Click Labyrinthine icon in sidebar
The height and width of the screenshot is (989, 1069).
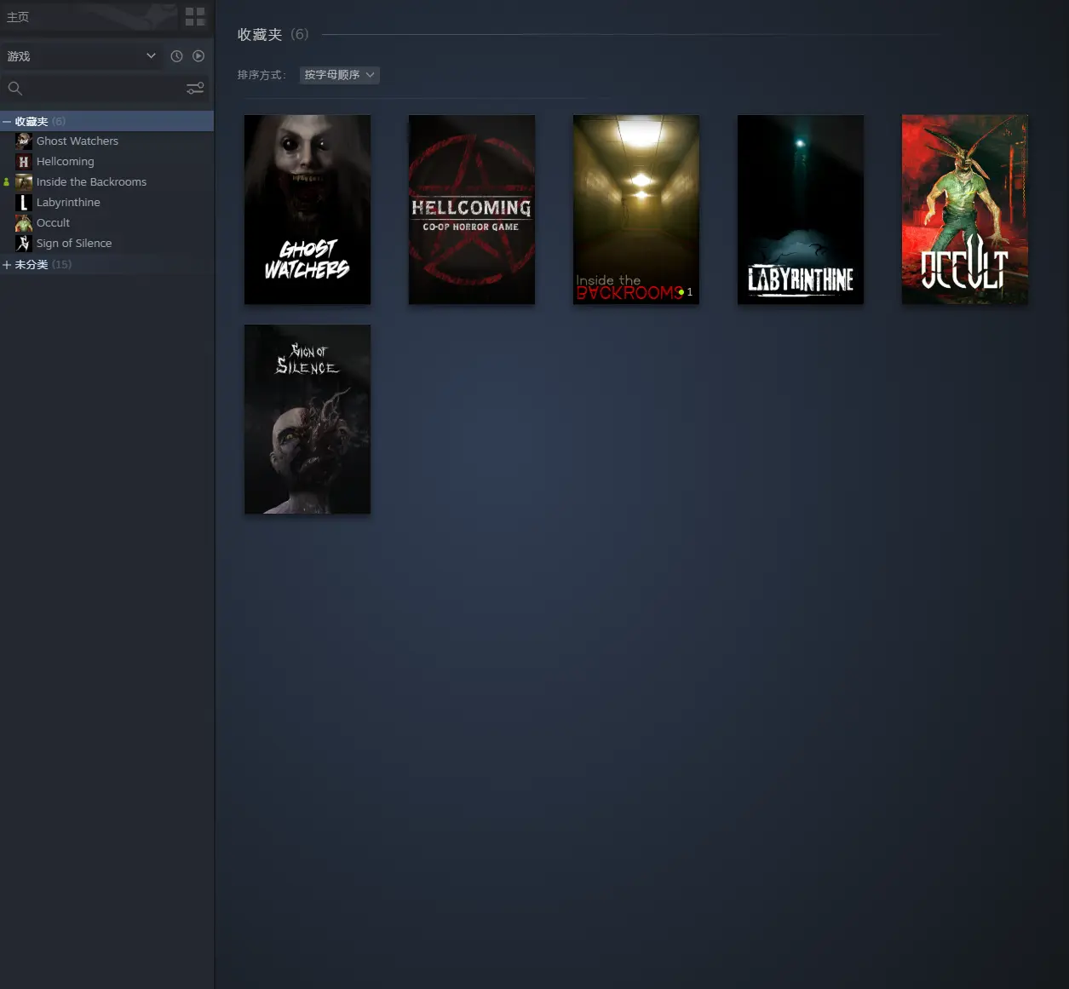click(x=24, y=203)
